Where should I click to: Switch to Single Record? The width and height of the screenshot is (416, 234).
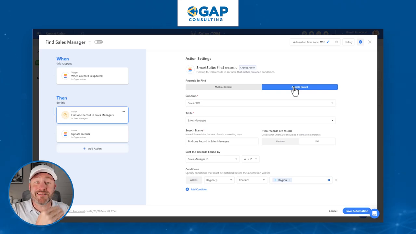point(300,87)
